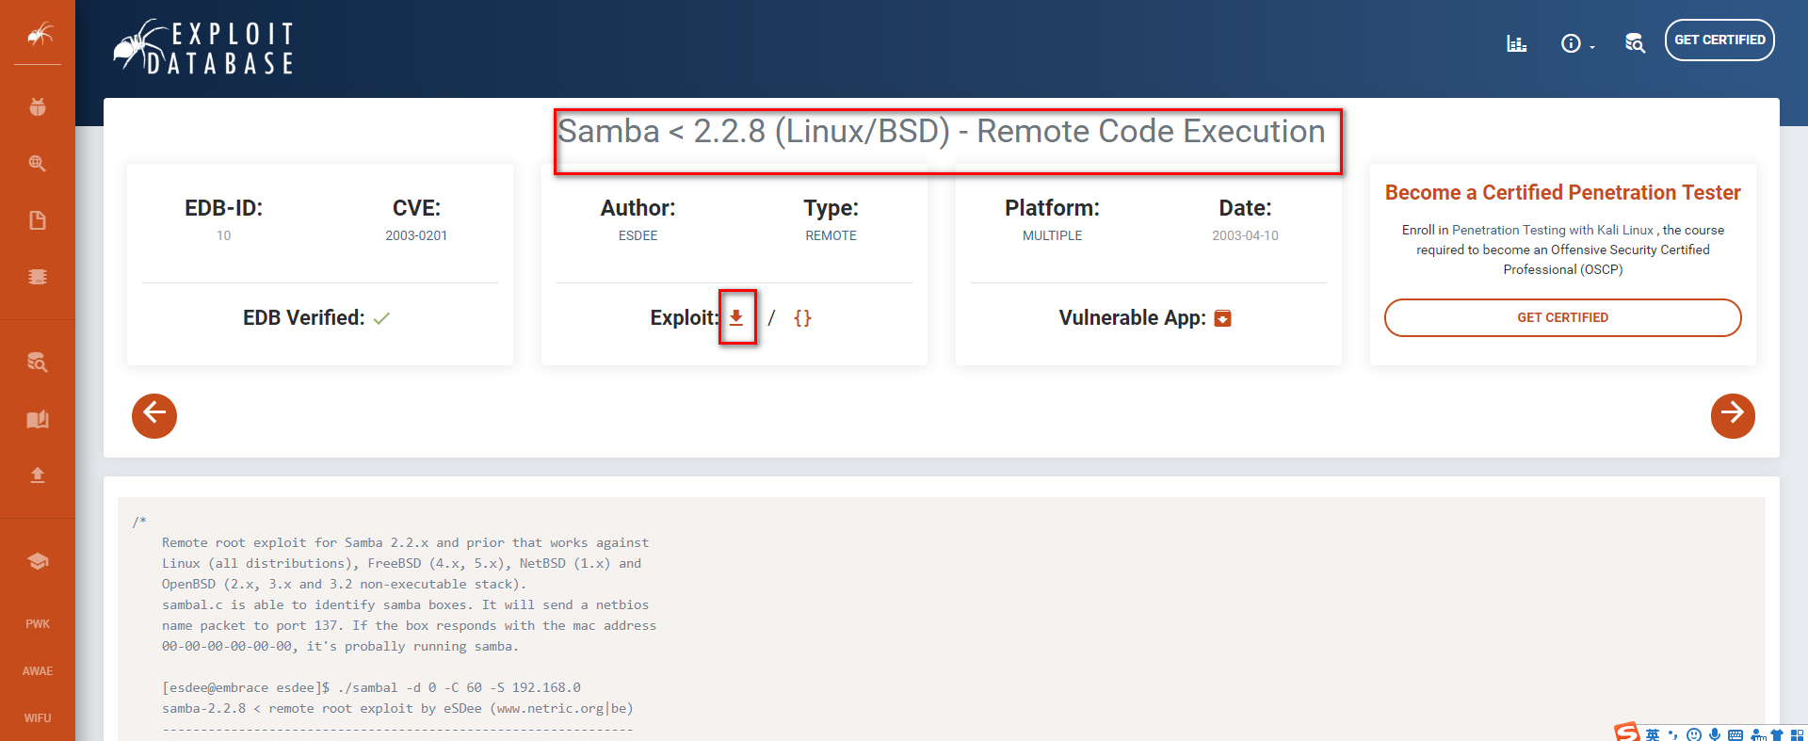The height and width of the screenshot is (741, 1808).
Task: Click the spider logo atop the sidebar
Action: coord(39,35)
